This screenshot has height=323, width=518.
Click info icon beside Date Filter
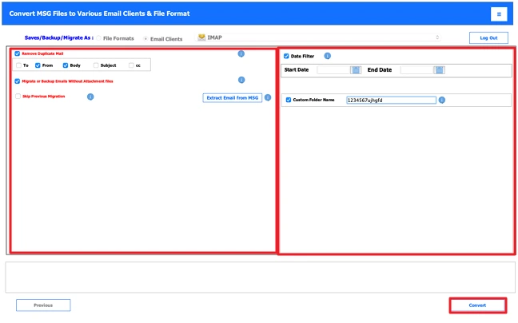tap(327, 56)
